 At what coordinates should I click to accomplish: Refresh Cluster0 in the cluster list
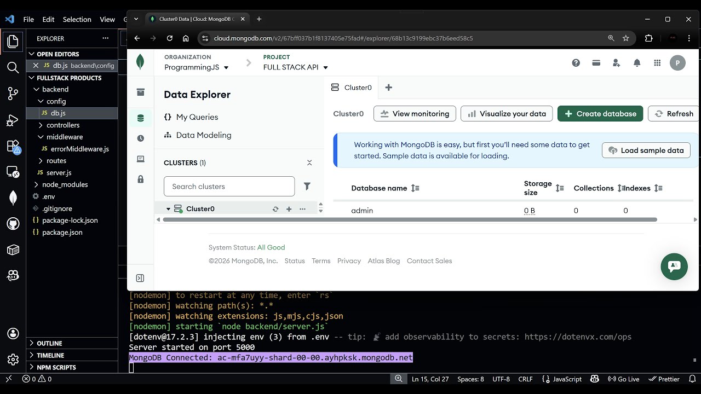click(275, 209)
